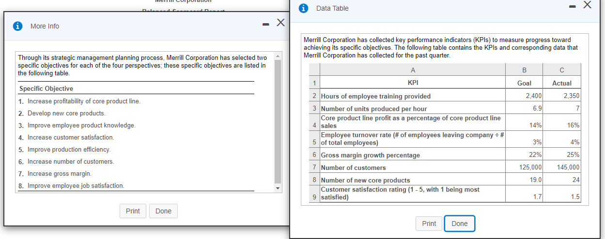
Task: Click objective 'Develop new core products'
Action: coord(66,113)
